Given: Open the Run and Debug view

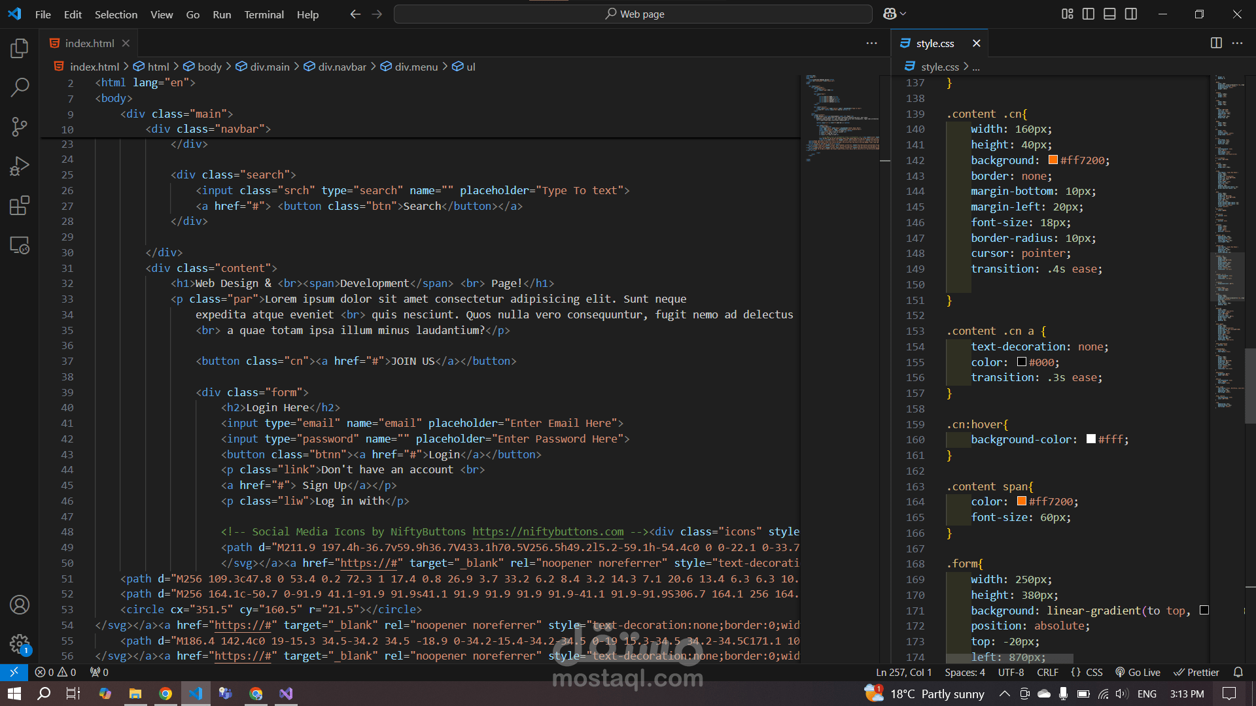Looking at the screenshot, I should [20, 166].
